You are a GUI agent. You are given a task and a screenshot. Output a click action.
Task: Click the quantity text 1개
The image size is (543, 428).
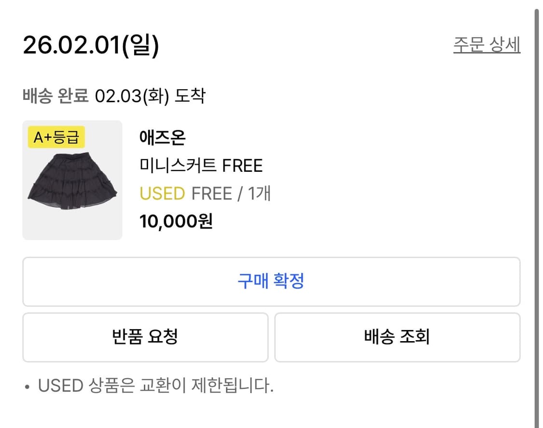259,193
